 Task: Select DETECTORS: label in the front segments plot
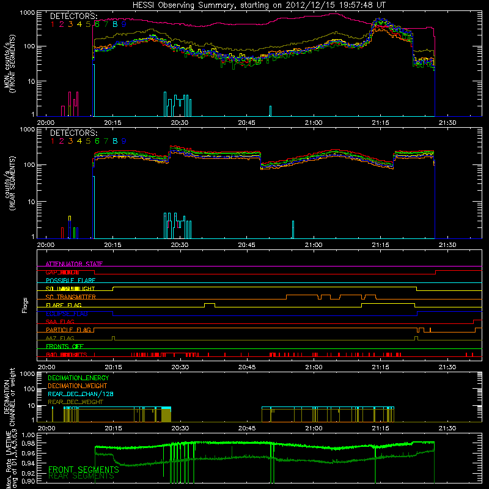point(73,16)
